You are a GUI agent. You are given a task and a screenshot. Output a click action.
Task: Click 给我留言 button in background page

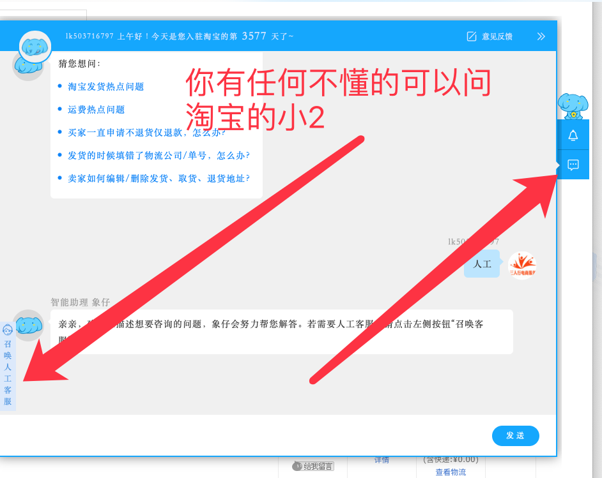tap(313, 466)
